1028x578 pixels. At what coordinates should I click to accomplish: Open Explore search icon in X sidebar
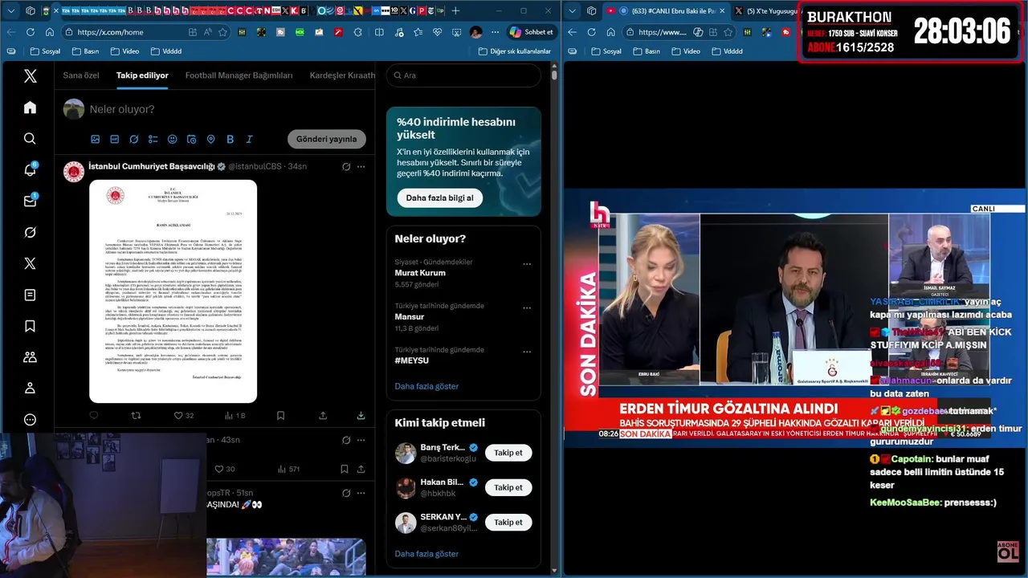point(30,139)
